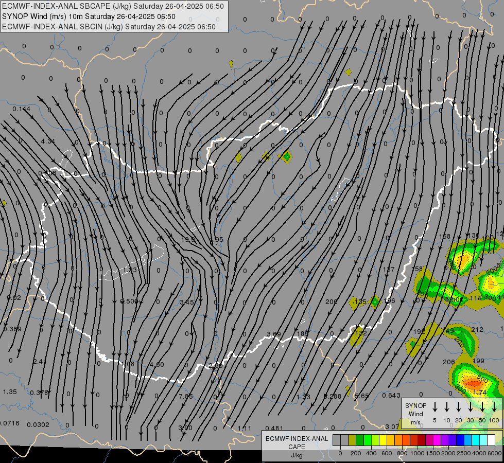This screenshot has width=504, height=463.
Task: Click the map value 7.85
Action: 186,396
